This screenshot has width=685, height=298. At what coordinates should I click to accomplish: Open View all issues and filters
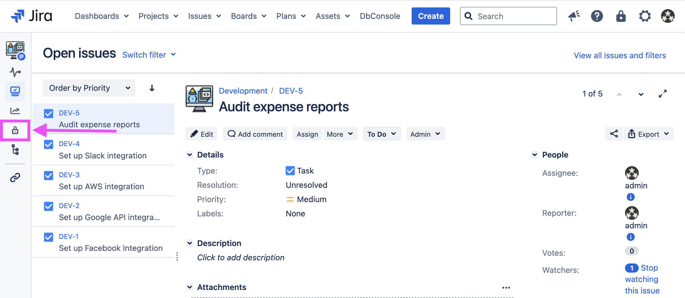pyautogui.click(x=620, y=55)
